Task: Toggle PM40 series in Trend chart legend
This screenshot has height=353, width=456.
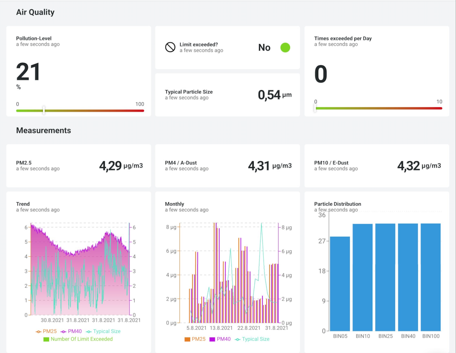Action: click(71, 331)
